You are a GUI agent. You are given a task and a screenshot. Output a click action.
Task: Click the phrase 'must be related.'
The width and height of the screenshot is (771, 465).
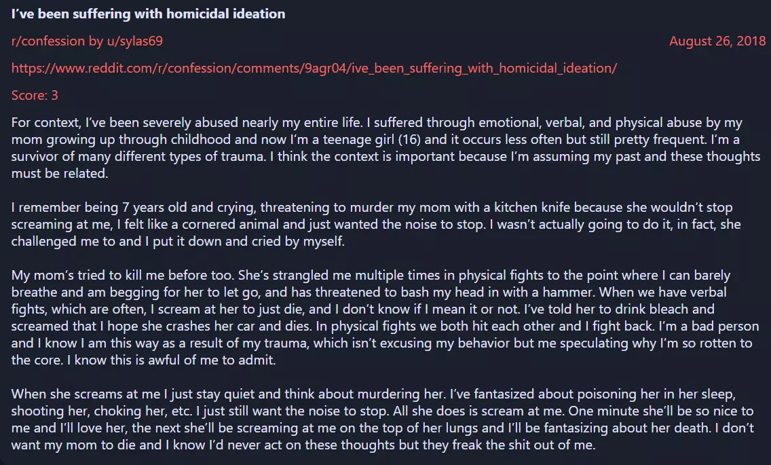[60, 173]
